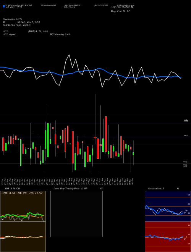
Task: Click 'ADX: 3.03 +DY: 20 -DY: 18.82' readout
Action: tap(22, 193)
